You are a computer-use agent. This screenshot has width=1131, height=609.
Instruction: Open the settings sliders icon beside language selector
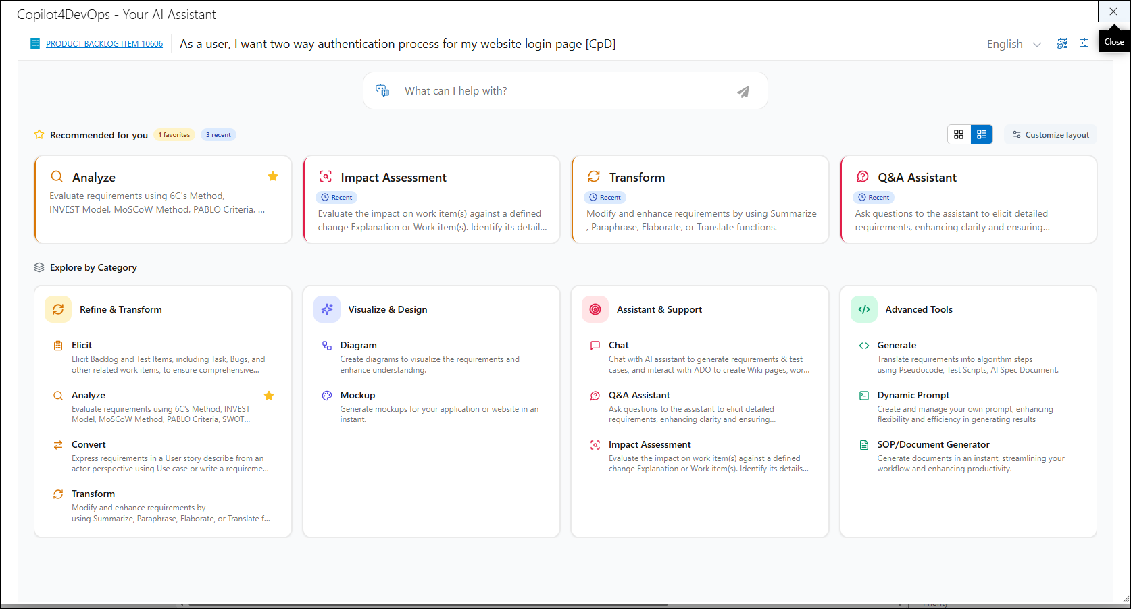[1083, 43]
